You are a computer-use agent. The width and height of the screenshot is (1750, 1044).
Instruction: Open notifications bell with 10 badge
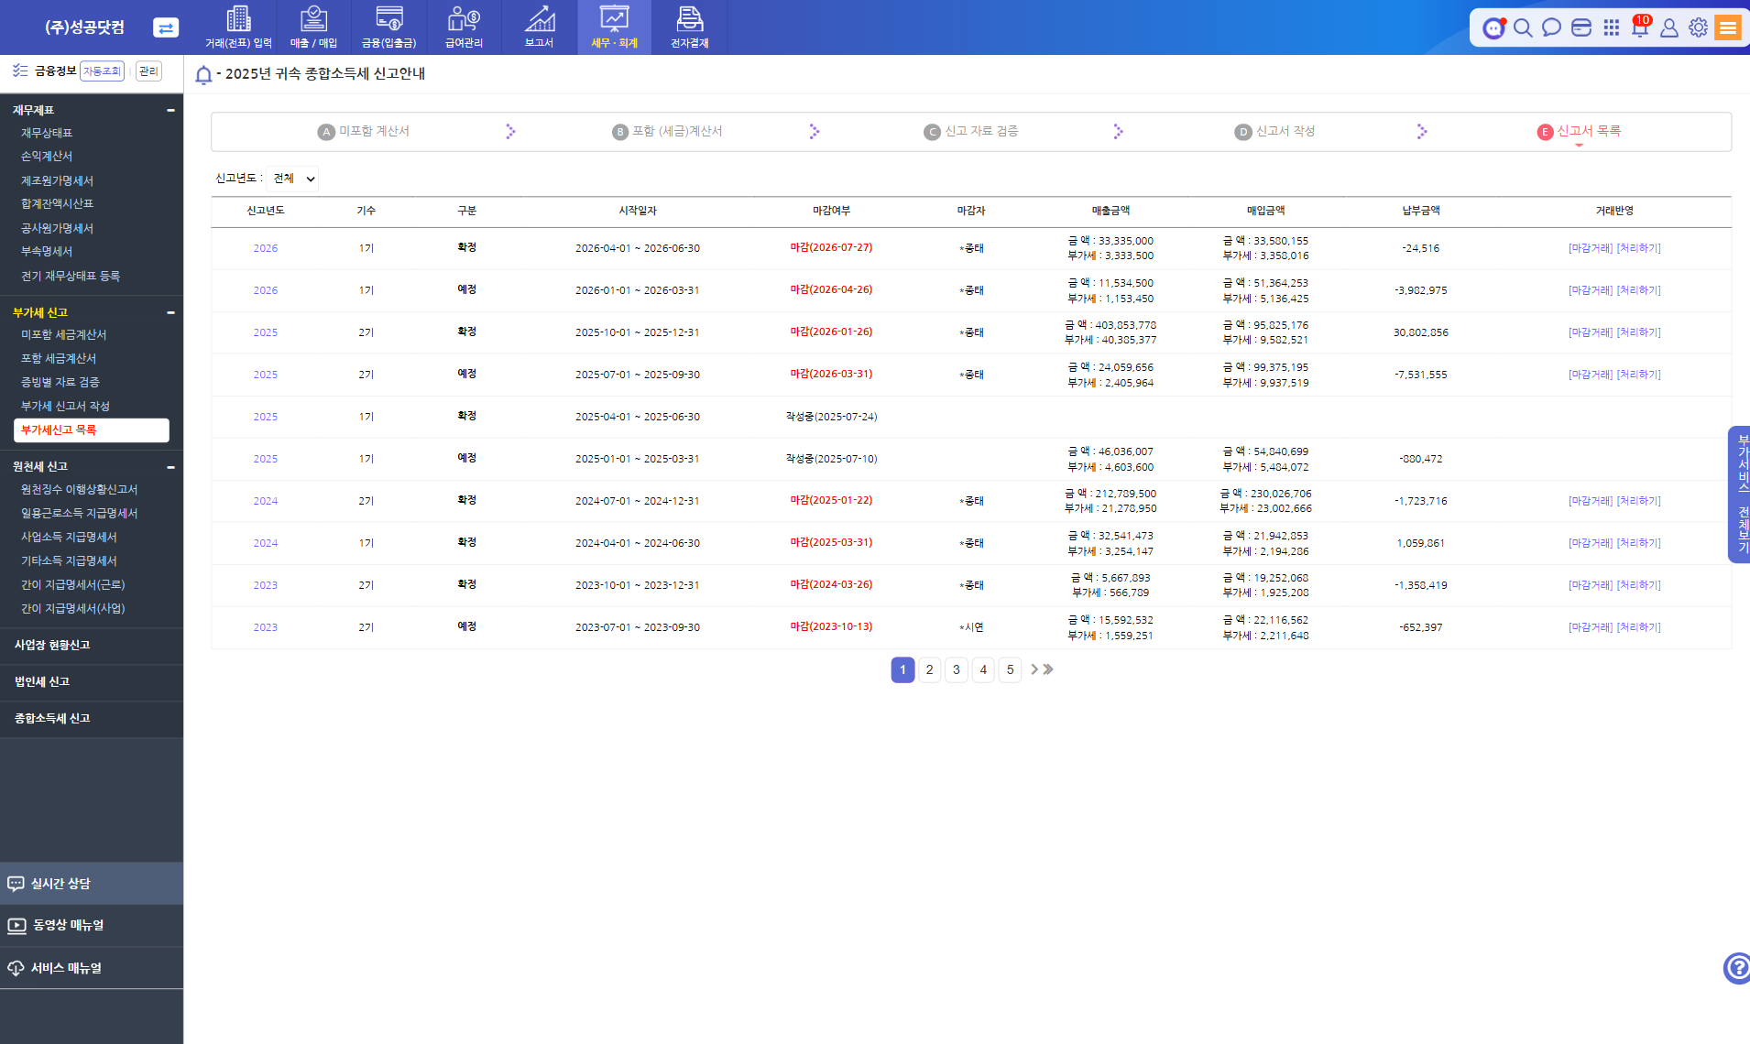(1640, 26)
